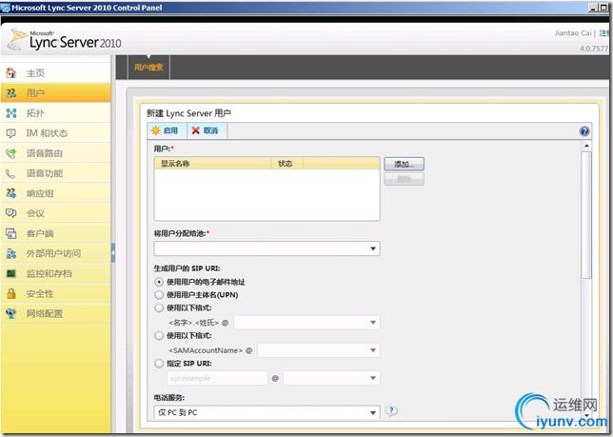613x437 pixels.
Task: Click the chat icon beside IM 和状态
Action: 11,133
